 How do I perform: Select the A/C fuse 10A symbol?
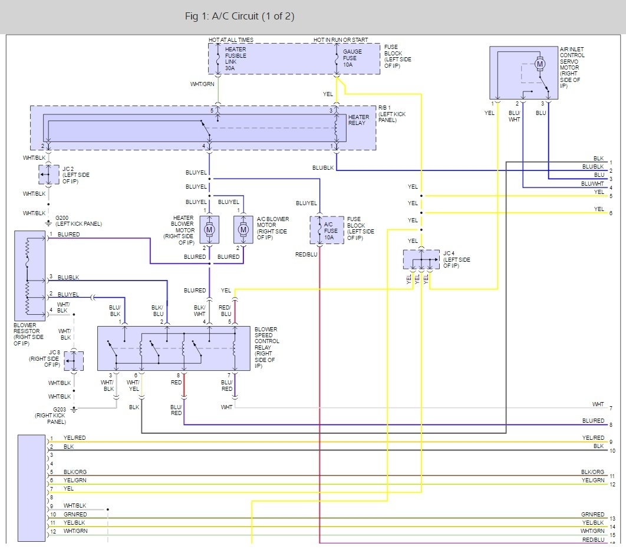tap(319, 229)
